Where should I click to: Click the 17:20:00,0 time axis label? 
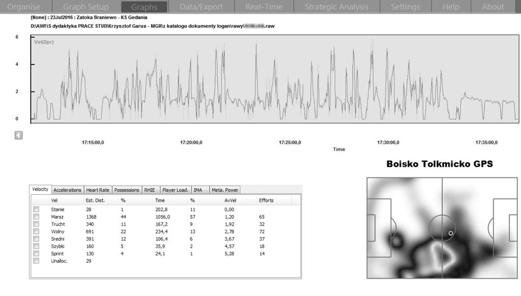[191, 142]
